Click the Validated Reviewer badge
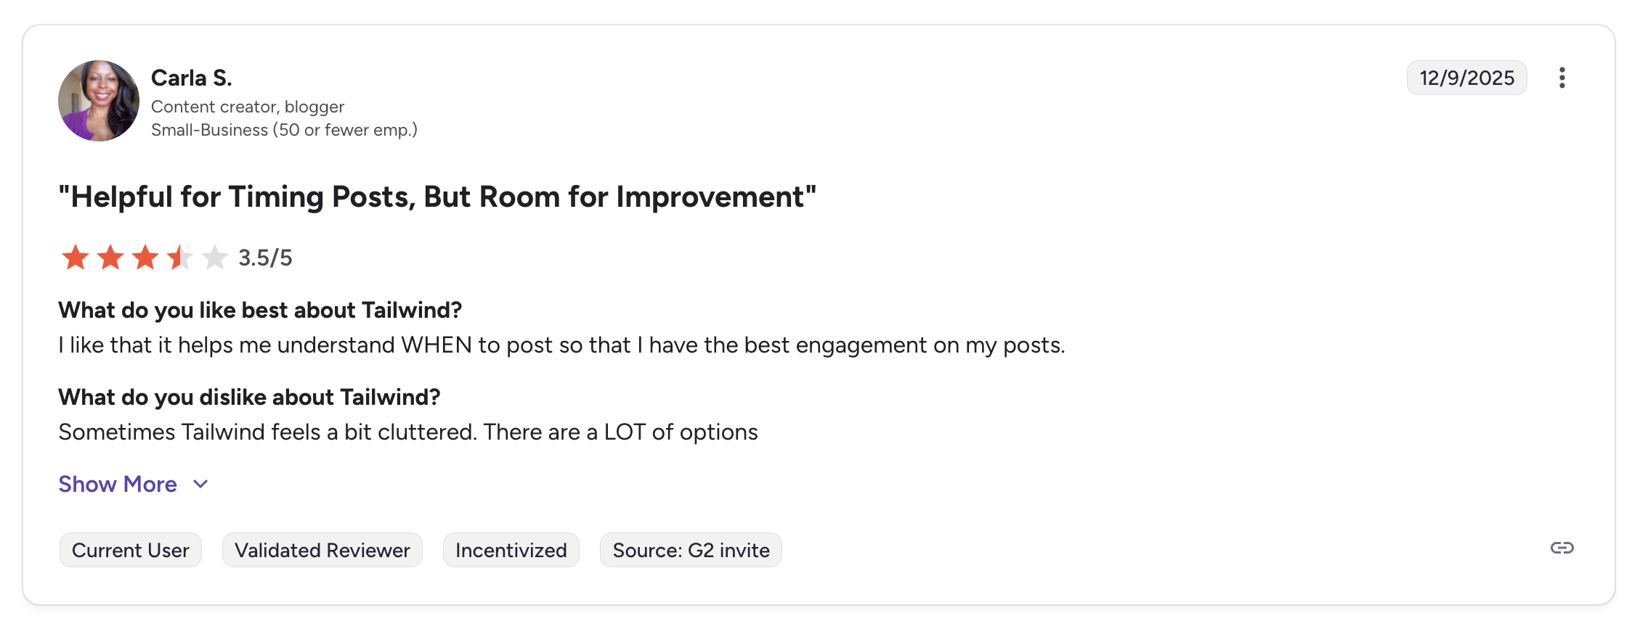 click(322, 550)
